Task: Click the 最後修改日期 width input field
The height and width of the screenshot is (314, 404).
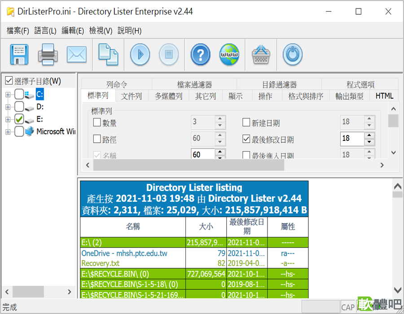Action: pyautogui.click(x=352, y=139)
